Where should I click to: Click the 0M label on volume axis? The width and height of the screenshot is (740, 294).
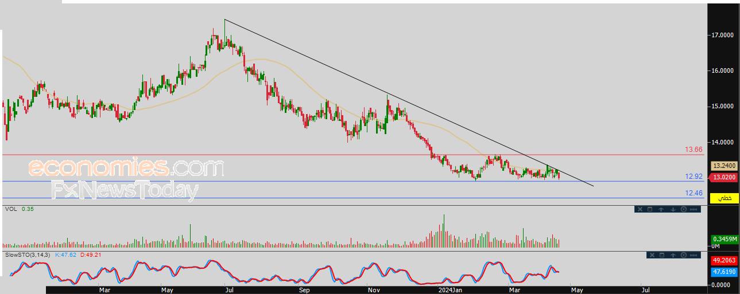click(716, 246)
